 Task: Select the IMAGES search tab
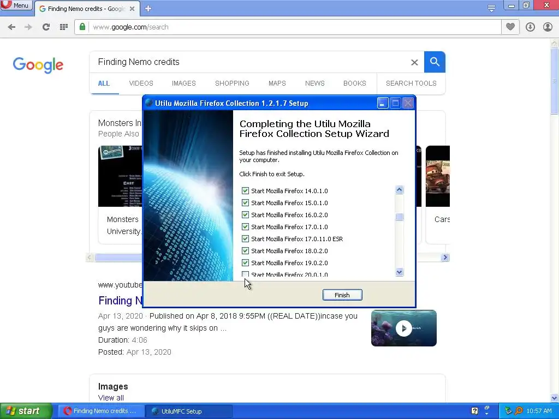[184, 83]
